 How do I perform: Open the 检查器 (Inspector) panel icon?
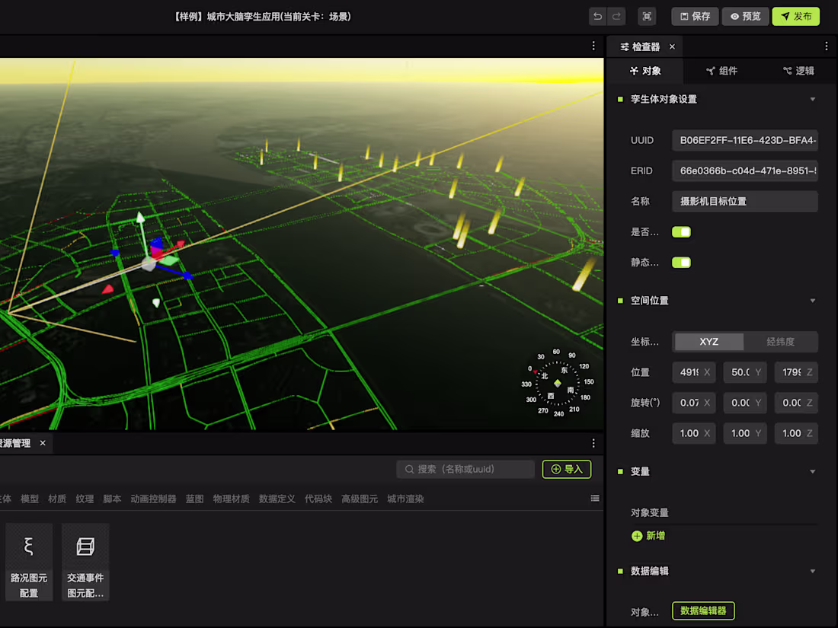[625, 46]
